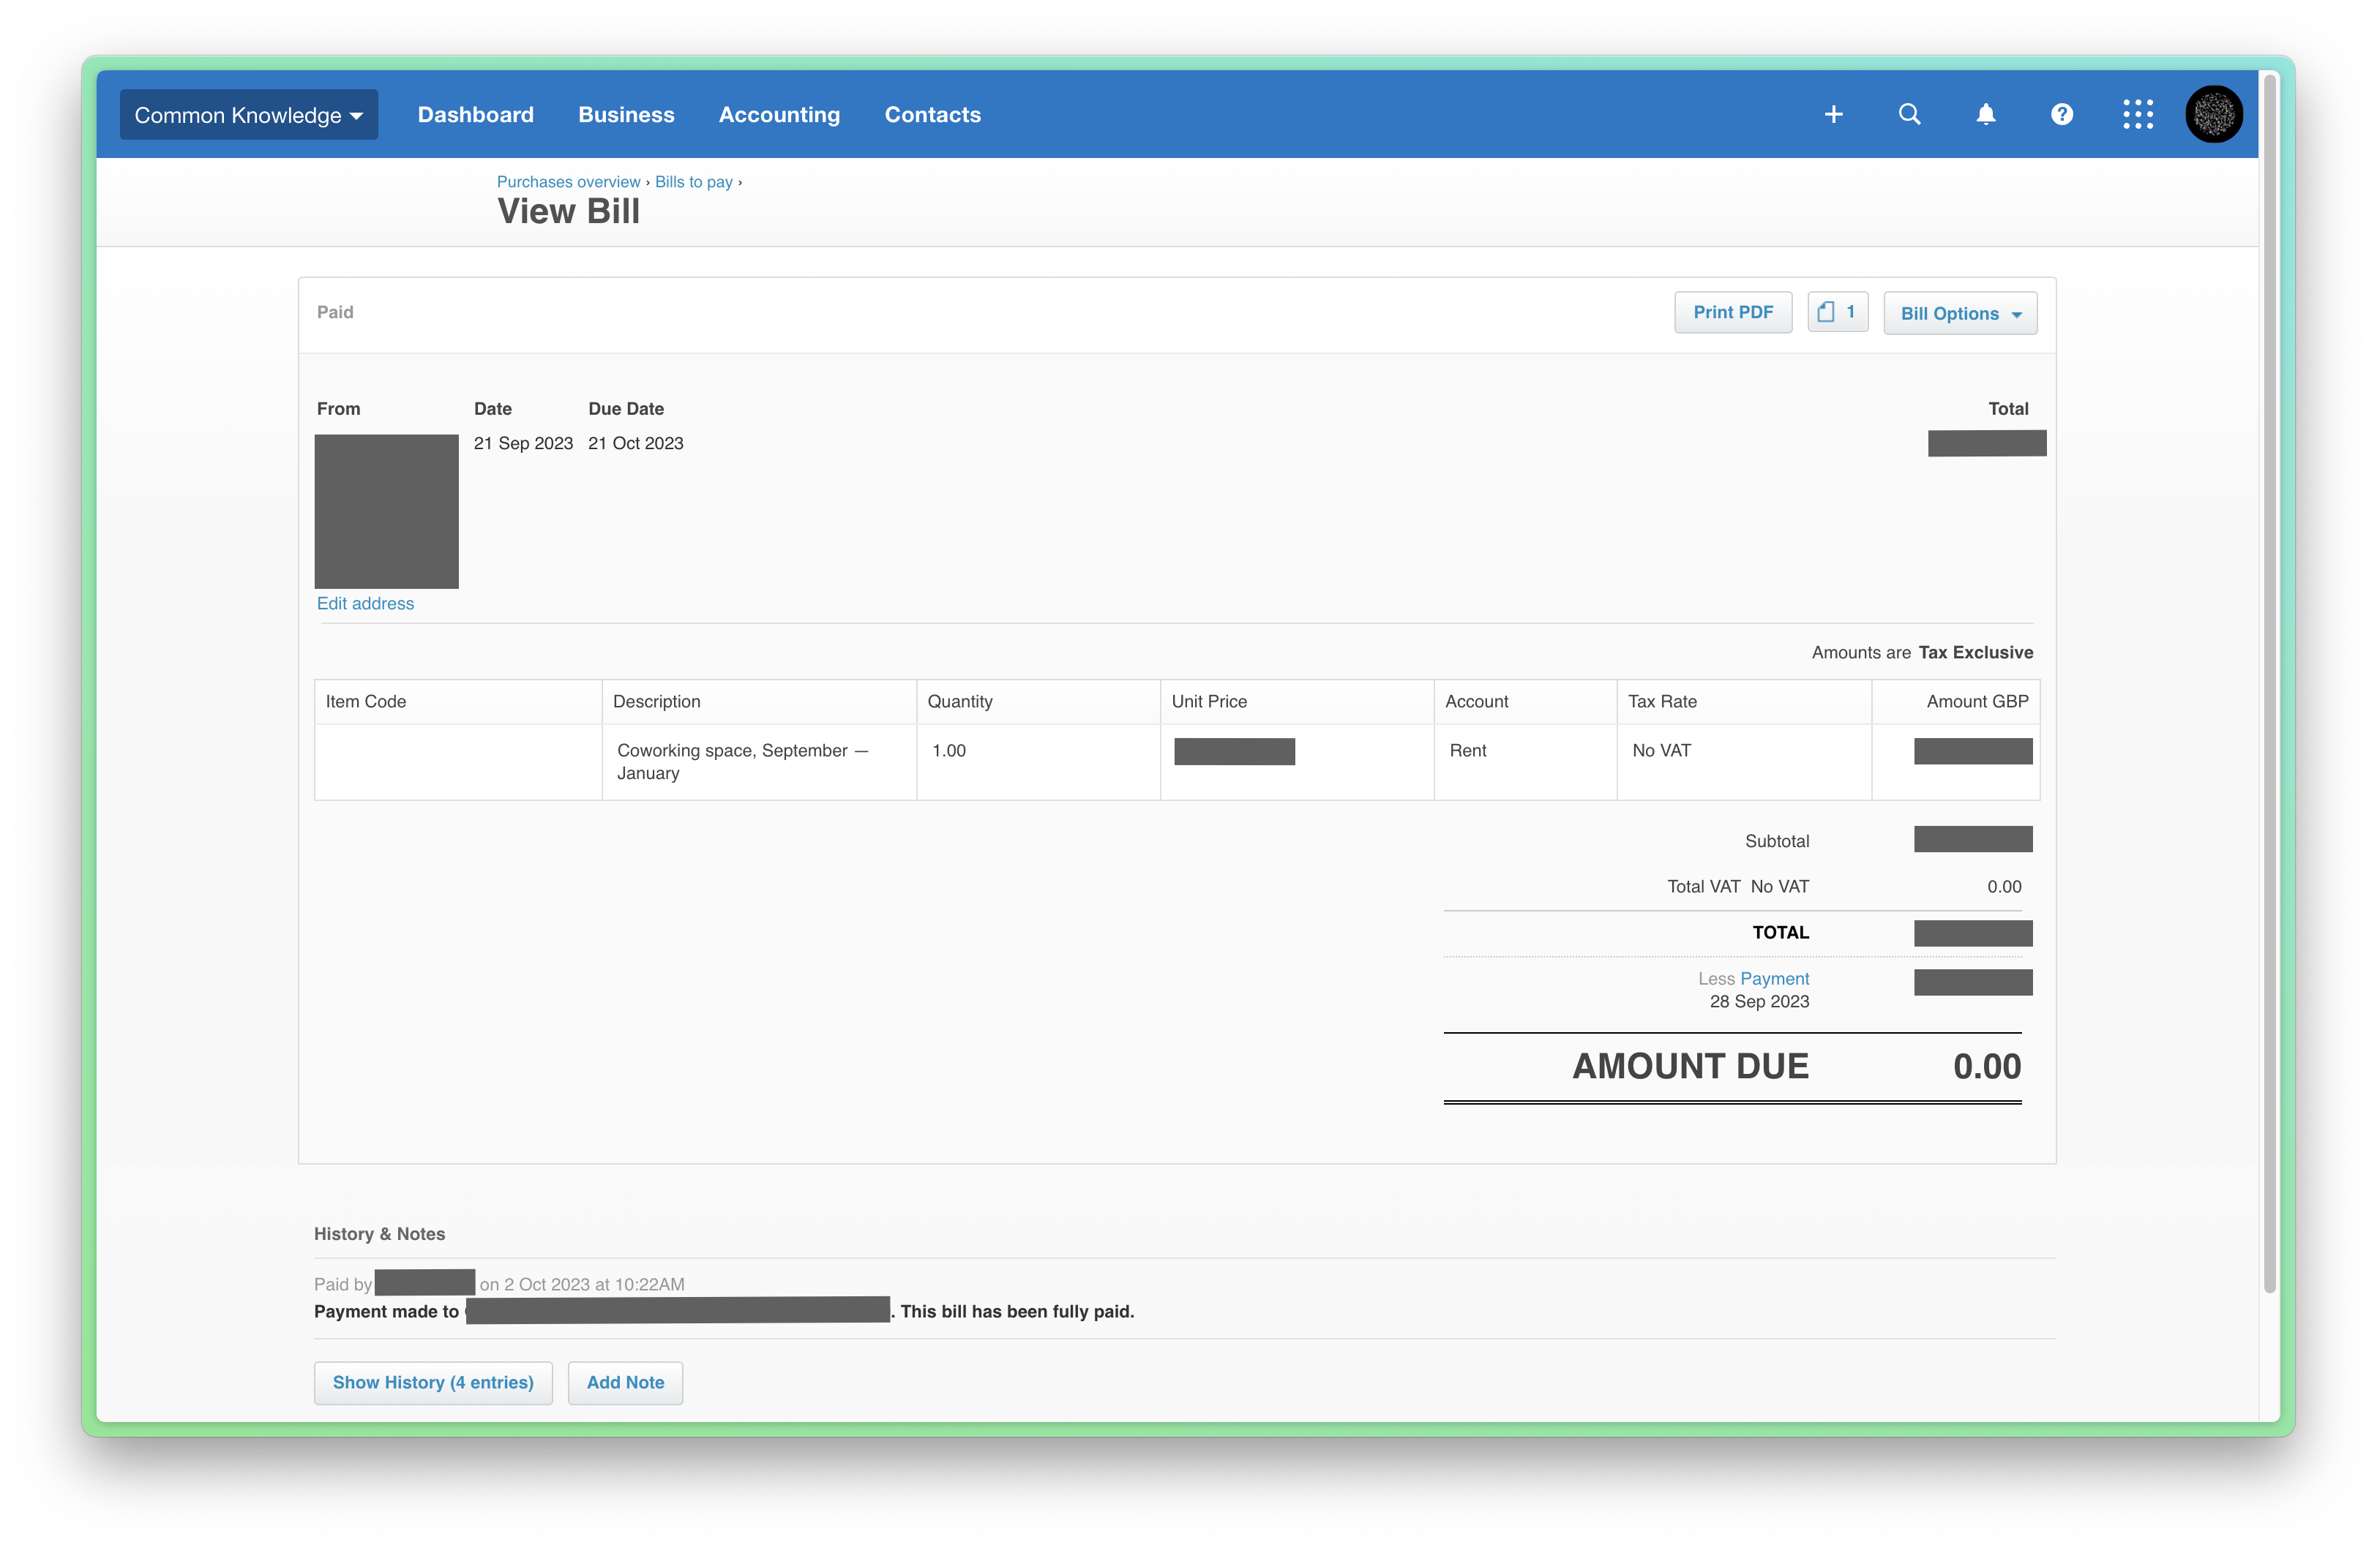
Task: Open the Bill Options dropdown
Action: 1960,312
